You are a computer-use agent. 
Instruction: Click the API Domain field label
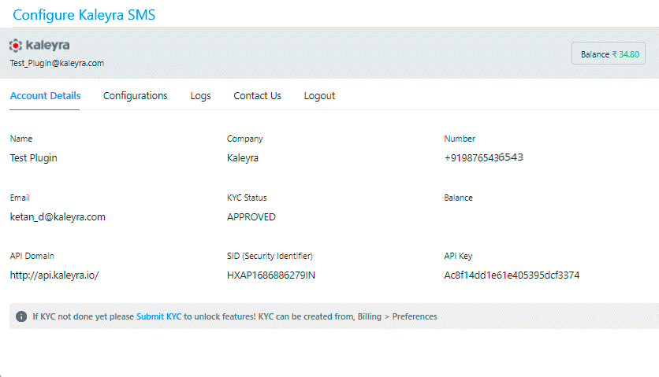[x=32, y=256]
